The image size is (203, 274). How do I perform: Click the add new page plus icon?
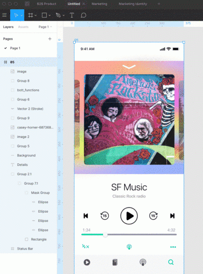tap(50, 39)
